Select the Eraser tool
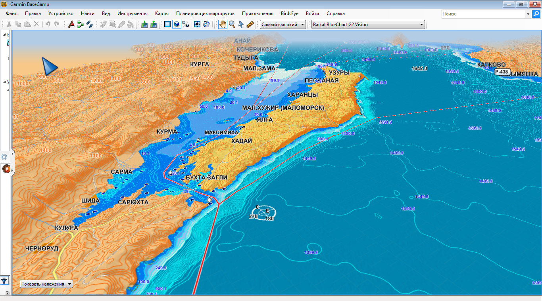542x301 pixels. [122, 24]
